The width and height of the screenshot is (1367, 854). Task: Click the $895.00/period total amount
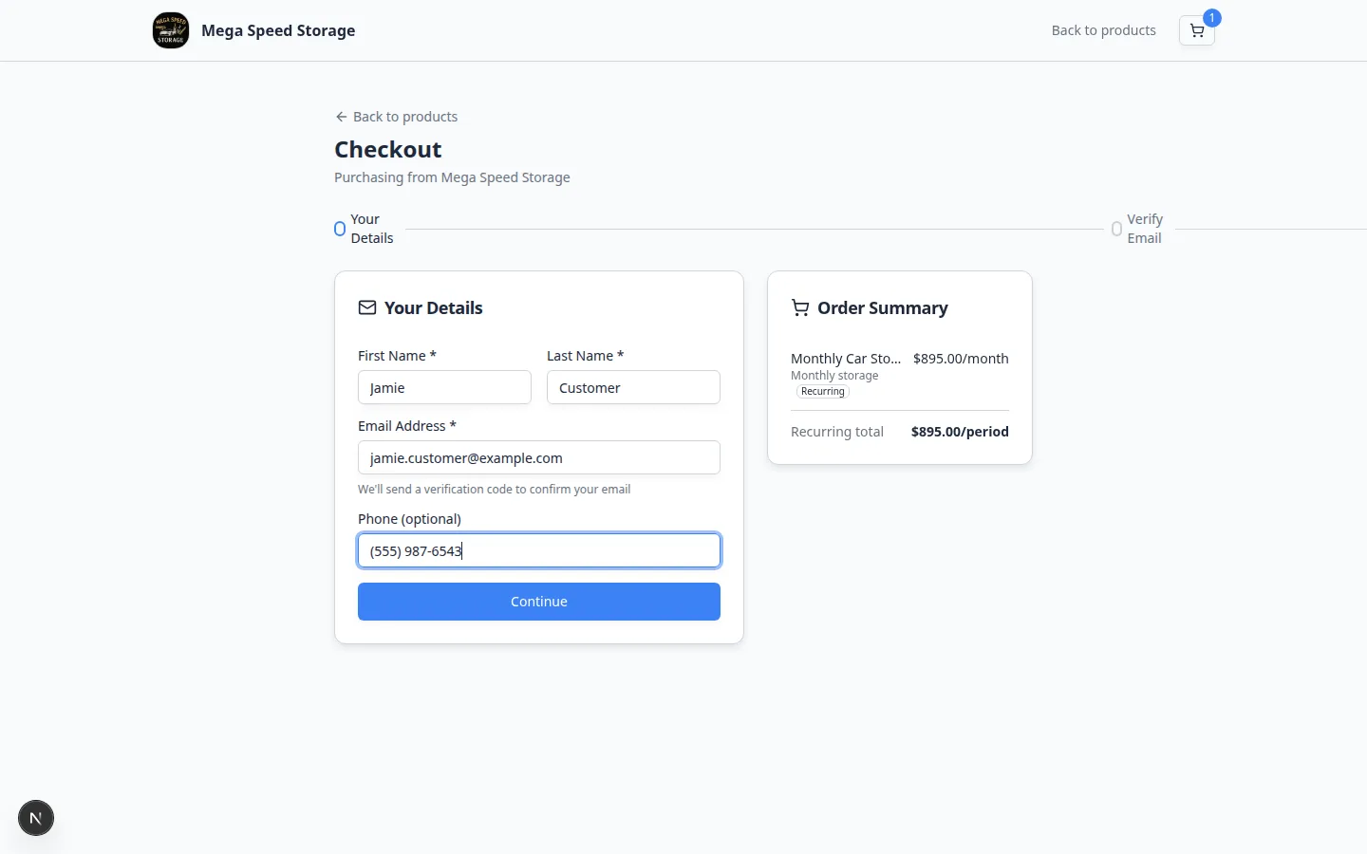pos(960,432)
